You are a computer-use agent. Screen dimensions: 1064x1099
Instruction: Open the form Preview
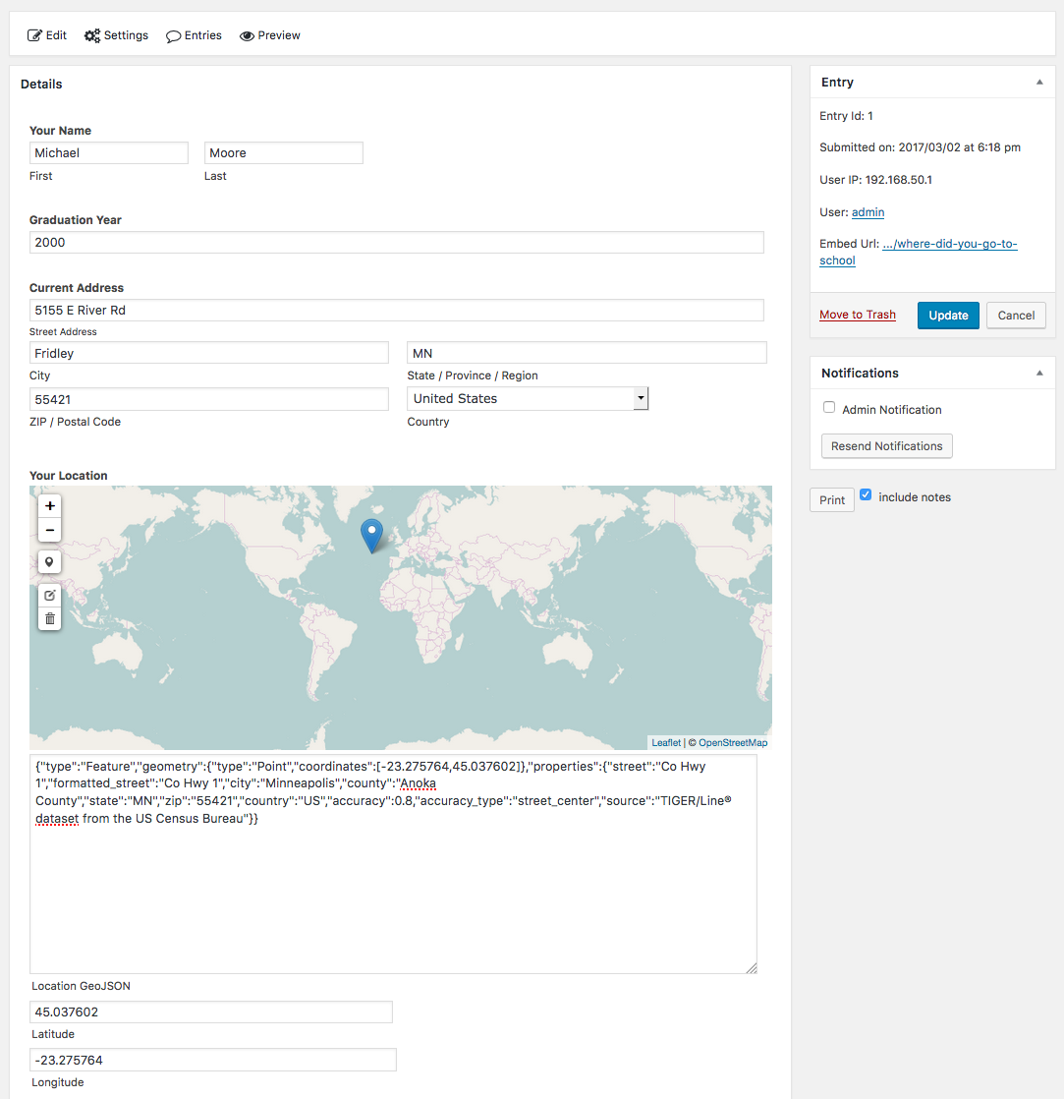[x=270, y=35]
